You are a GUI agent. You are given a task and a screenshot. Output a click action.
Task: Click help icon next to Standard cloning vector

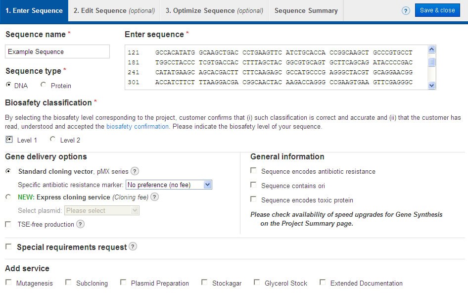pos(135,171)
